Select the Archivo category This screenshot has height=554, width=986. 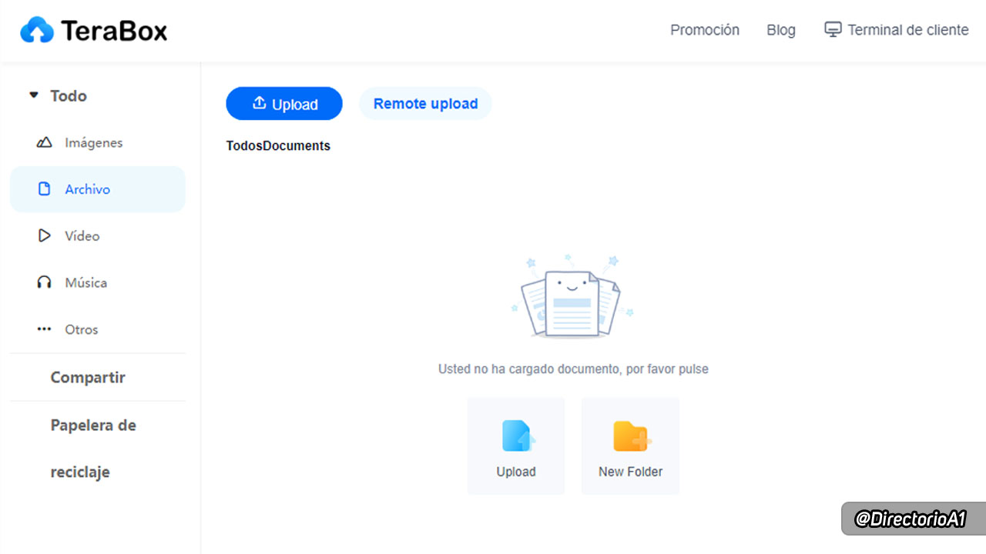[x=98, y=189]
